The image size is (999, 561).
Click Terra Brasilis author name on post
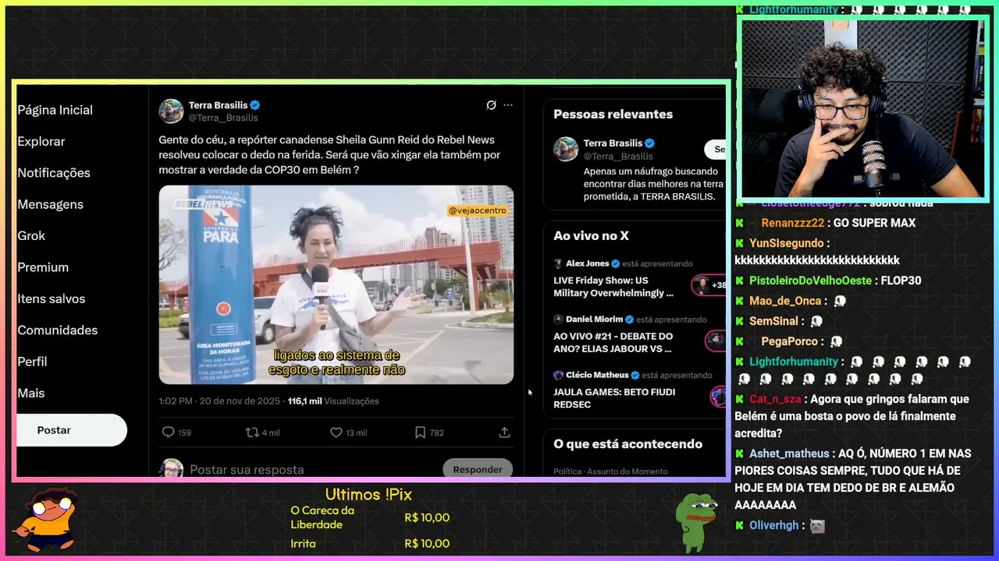pos(218,105)
